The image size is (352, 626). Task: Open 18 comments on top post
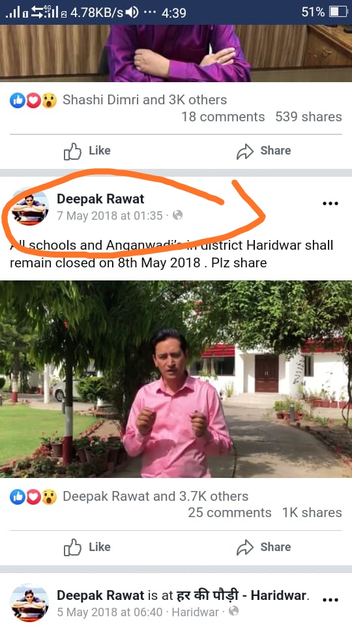coord(223,117)
